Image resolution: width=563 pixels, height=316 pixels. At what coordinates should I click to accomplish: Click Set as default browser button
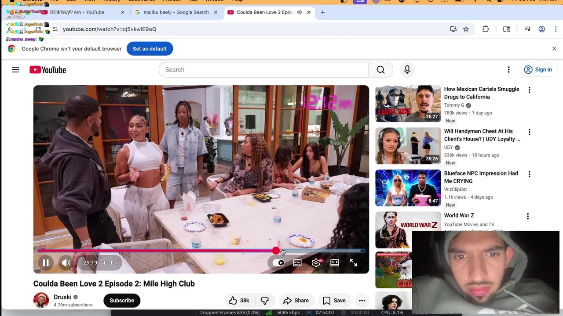click(x=150, y=49)
